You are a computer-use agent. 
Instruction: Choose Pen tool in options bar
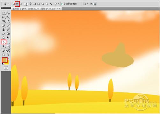[26, 4]
